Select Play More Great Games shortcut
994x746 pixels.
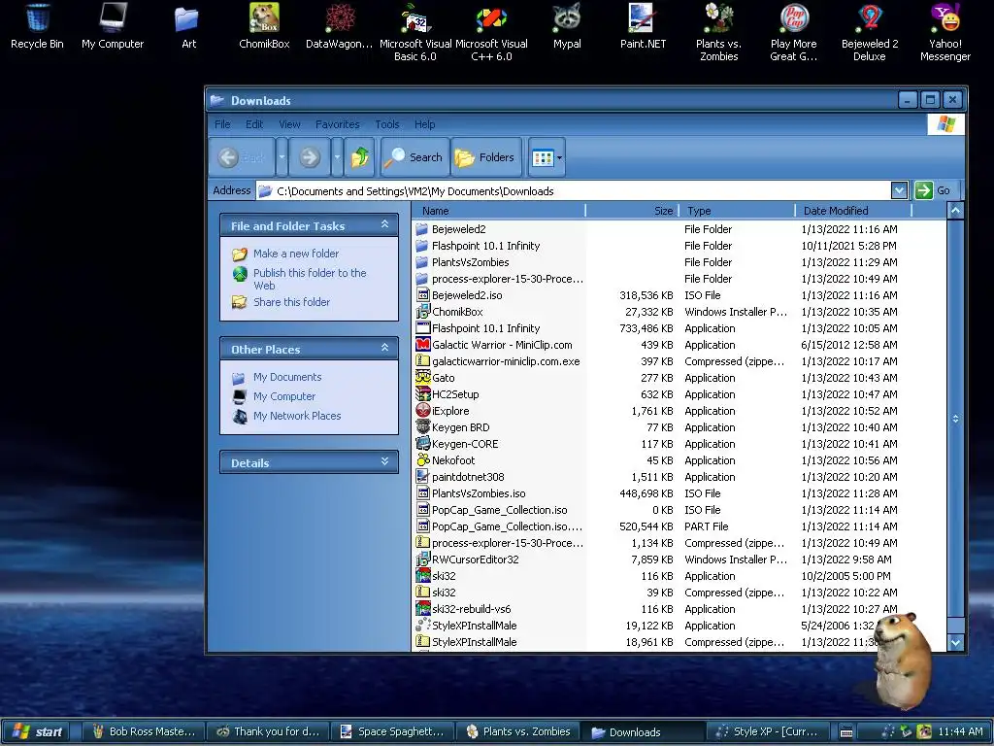pyautogui.click(x=794, y=32)
